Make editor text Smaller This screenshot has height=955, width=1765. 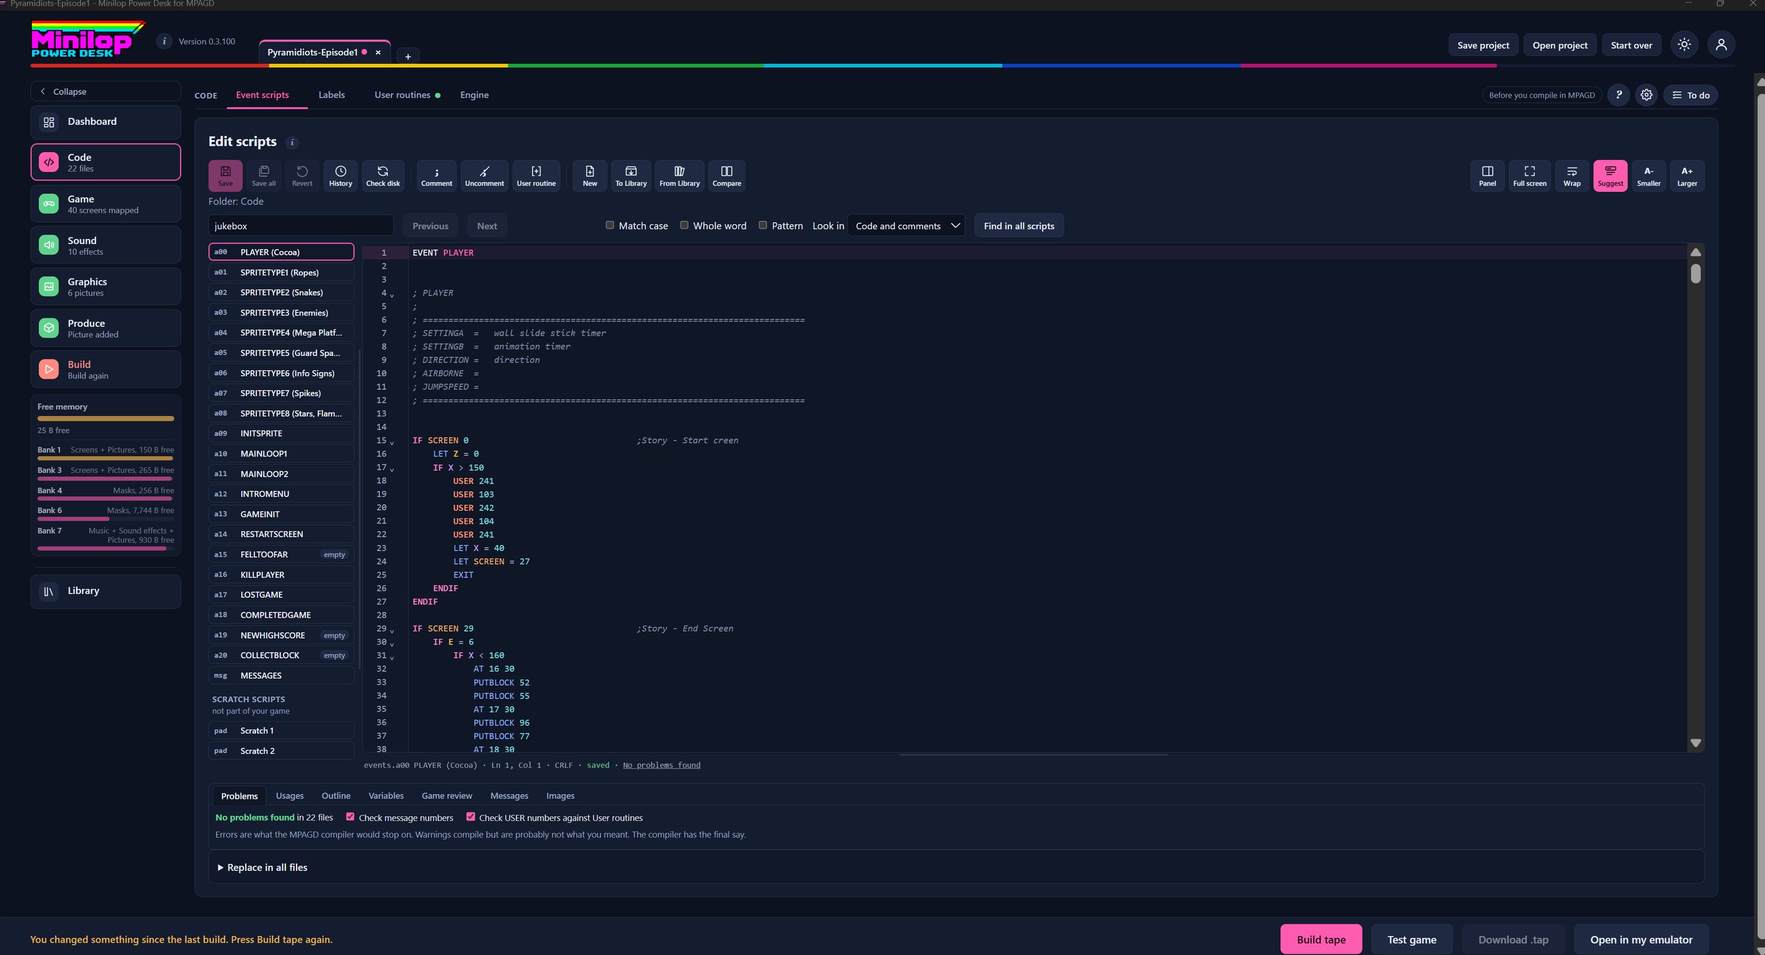pyautogui.click(x=1649, y=175)
